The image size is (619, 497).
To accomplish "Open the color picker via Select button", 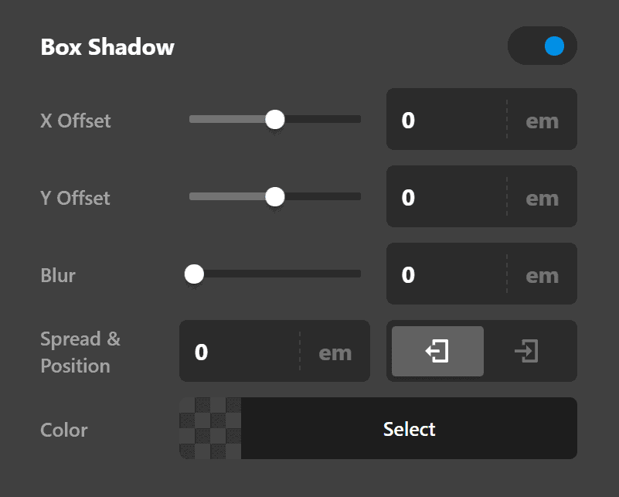I will [x=409, y=428].
